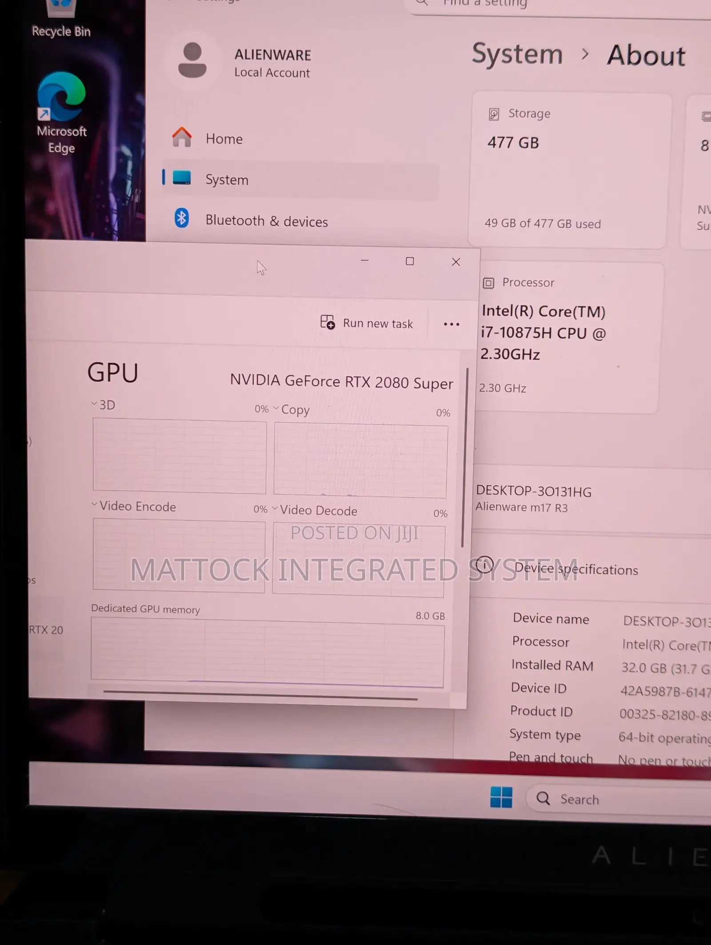Click the Storage disk icon
711x945 pixels.
pos(494,114)
